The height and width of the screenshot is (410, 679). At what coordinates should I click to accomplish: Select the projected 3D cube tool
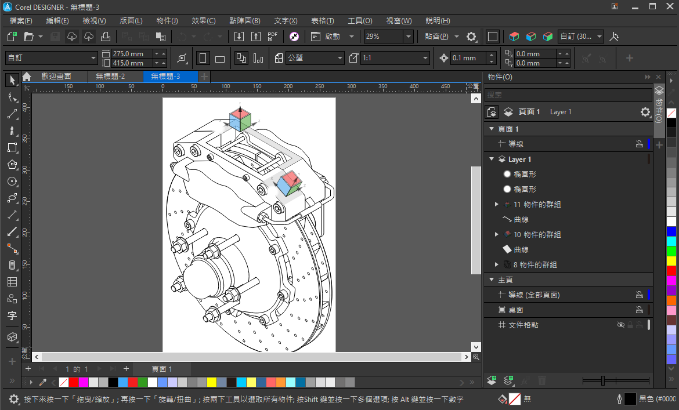12,337
